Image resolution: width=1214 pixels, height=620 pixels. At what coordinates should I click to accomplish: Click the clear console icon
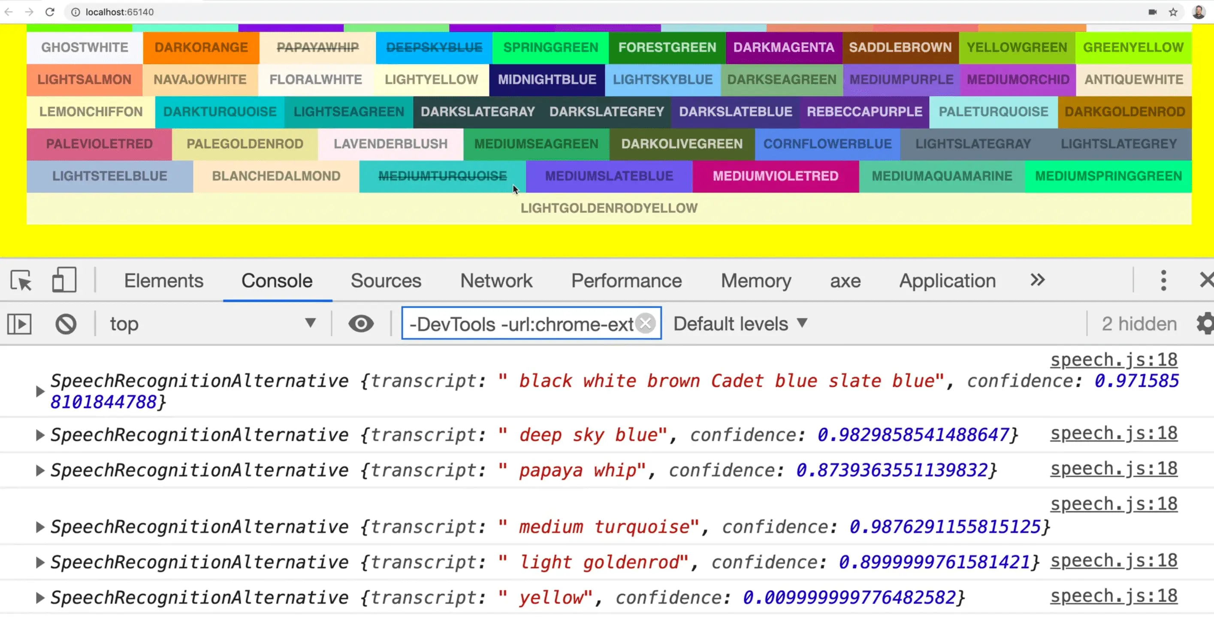[x=66, y=324]
